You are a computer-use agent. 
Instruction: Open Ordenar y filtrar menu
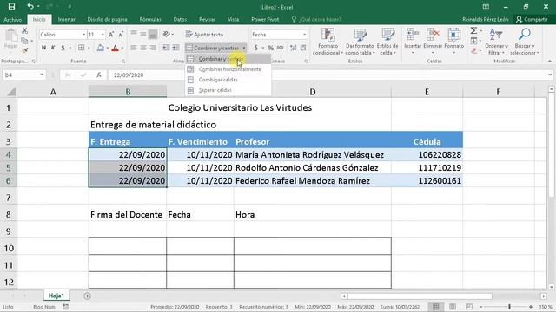click(x=496, y=42)
